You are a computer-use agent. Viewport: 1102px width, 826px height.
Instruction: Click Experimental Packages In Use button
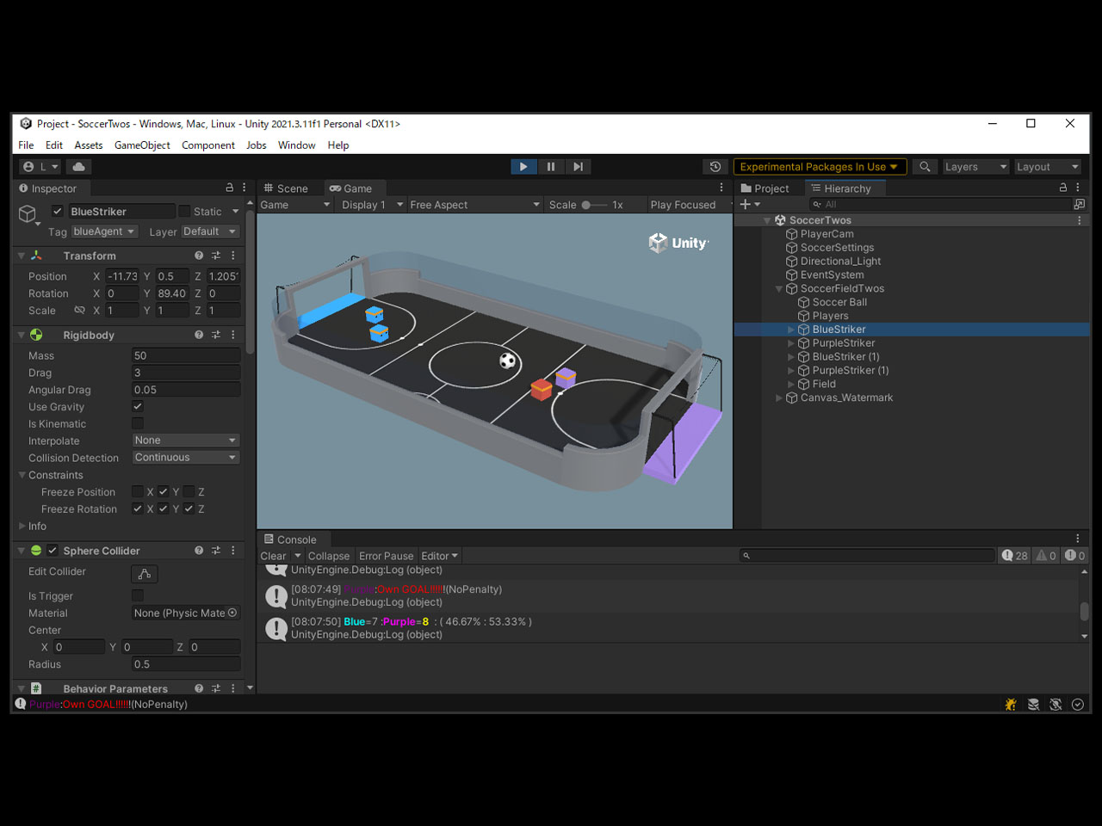click(819, 167)
